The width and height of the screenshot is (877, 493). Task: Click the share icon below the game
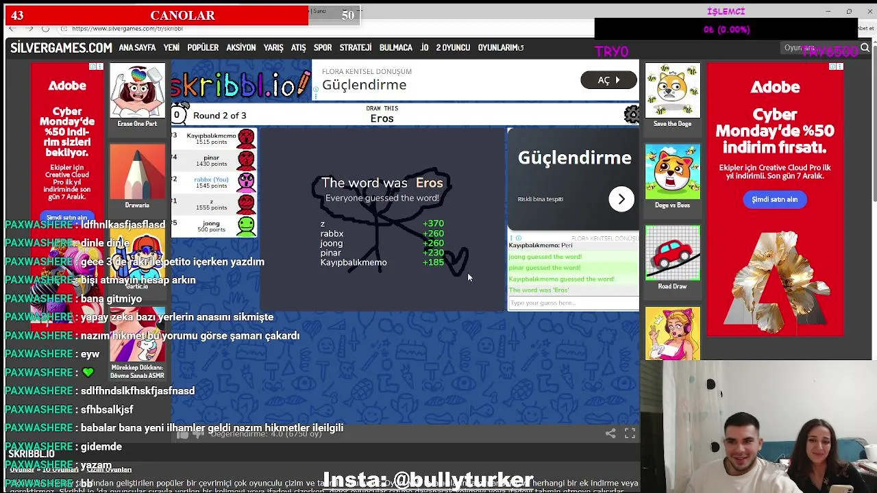(610, 433)
